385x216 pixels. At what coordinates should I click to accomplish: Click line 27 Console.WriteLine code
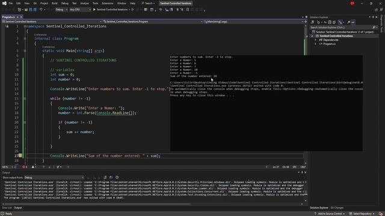point(105,156)
